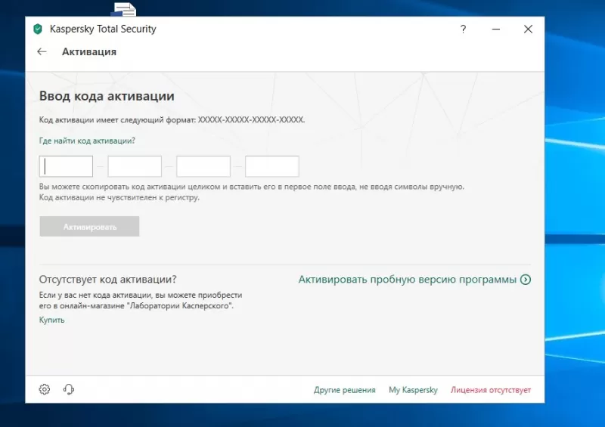Viewport: 605px width, 427px height.
Task: Click 'Активировать пробную версию программы' link
Action: point(408,280)
